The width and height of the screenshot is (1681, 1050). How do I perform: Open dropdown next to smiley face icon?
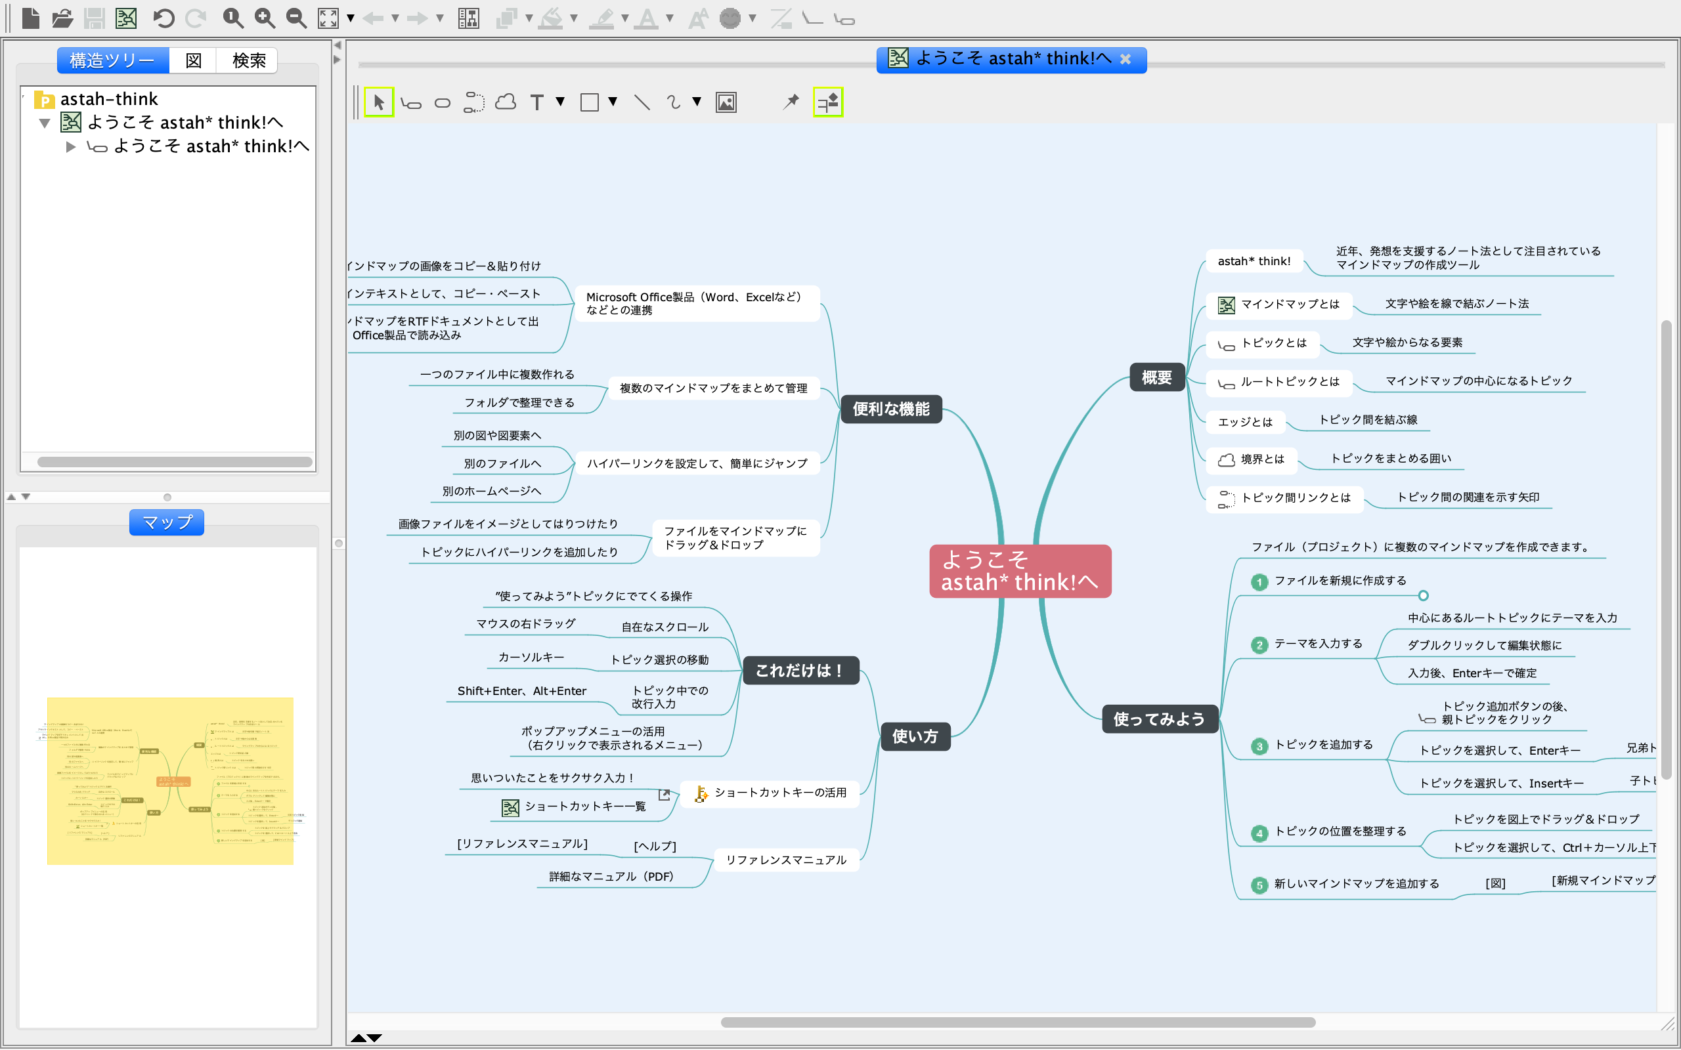(x=753, y=18)
